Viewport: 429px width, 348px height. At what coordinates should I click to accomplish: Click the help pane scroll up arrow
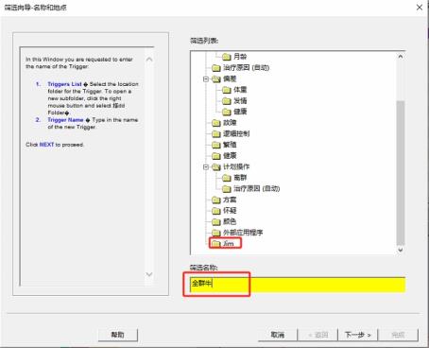pos(149,60)
